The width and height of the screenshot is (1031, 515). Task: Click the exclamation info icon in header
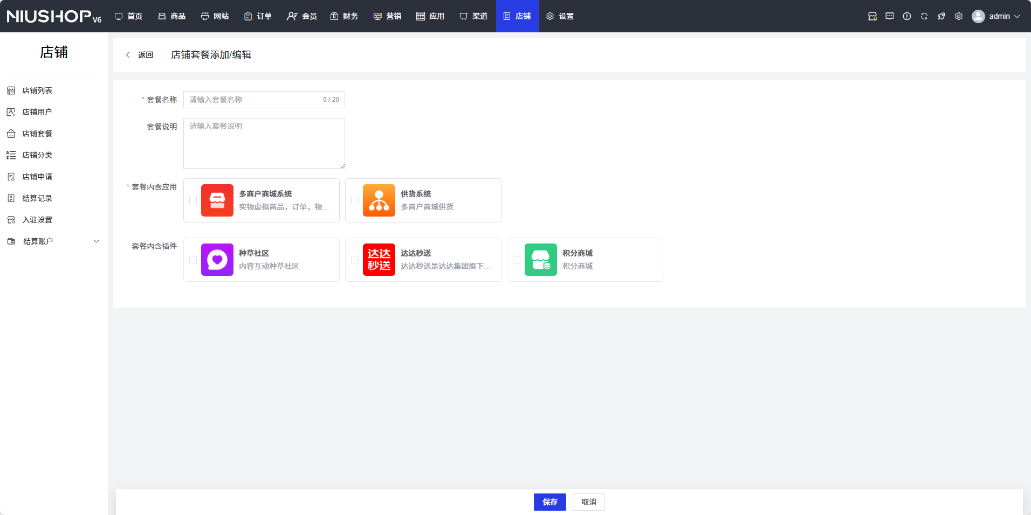click(906, 16)
